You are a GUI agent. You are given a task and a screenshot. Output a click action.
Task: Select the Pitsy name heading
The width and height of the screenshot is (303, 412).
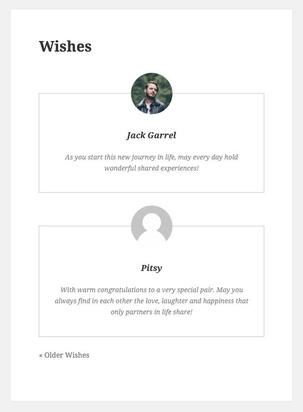(x=151, y=268)
